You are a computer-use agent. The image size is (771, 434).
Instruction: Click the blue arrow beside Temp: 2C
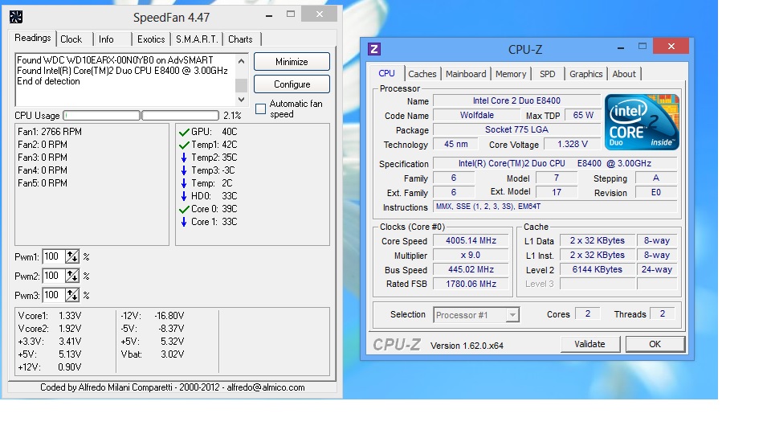coord(184,183)
